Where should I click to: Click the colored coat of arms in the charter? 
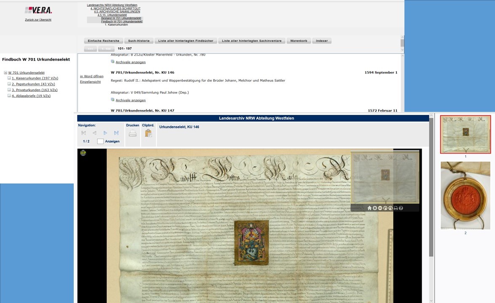[251, 242]
